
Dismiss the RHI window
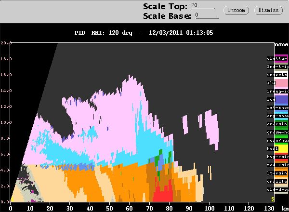pos(268,10)
